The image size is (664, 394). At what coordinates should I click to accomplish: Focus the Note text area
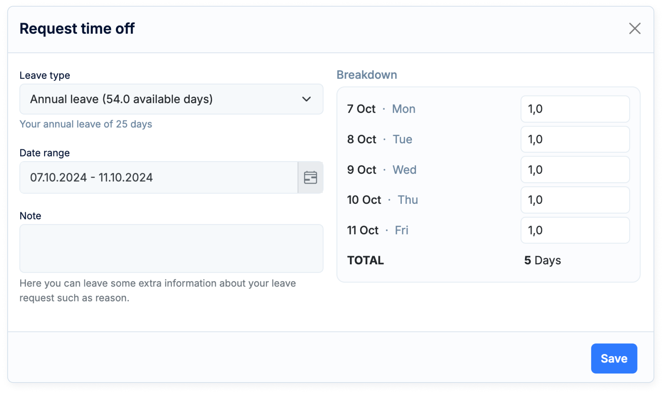171,248
